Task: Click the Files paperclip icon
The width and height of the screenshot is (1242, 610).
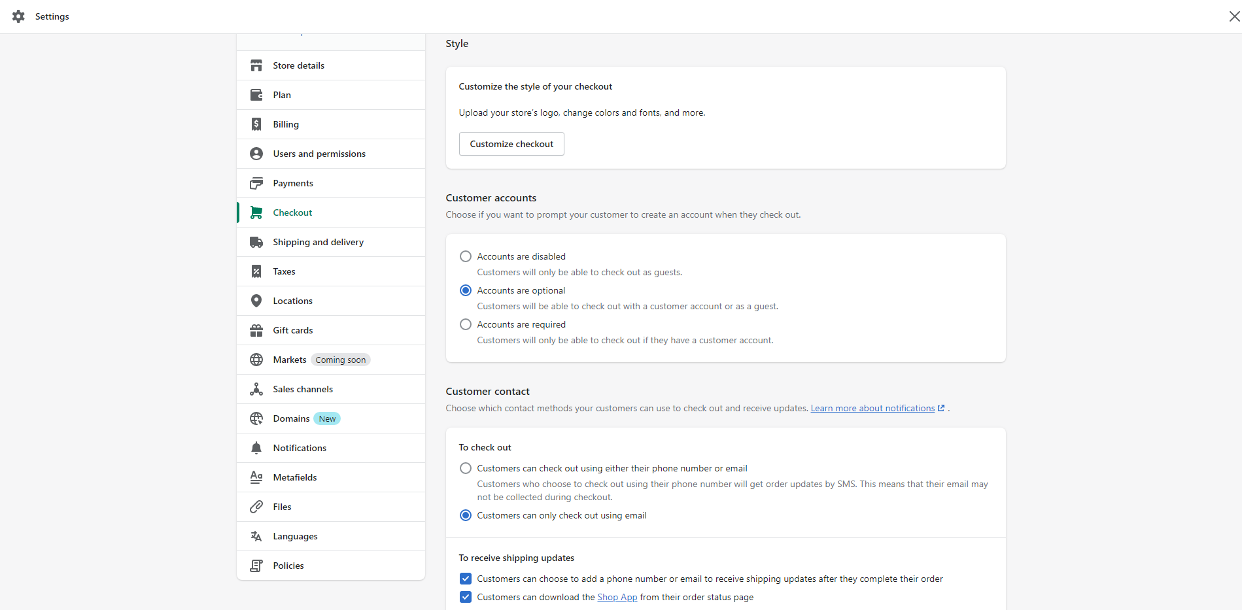Action: pos(256,507)
